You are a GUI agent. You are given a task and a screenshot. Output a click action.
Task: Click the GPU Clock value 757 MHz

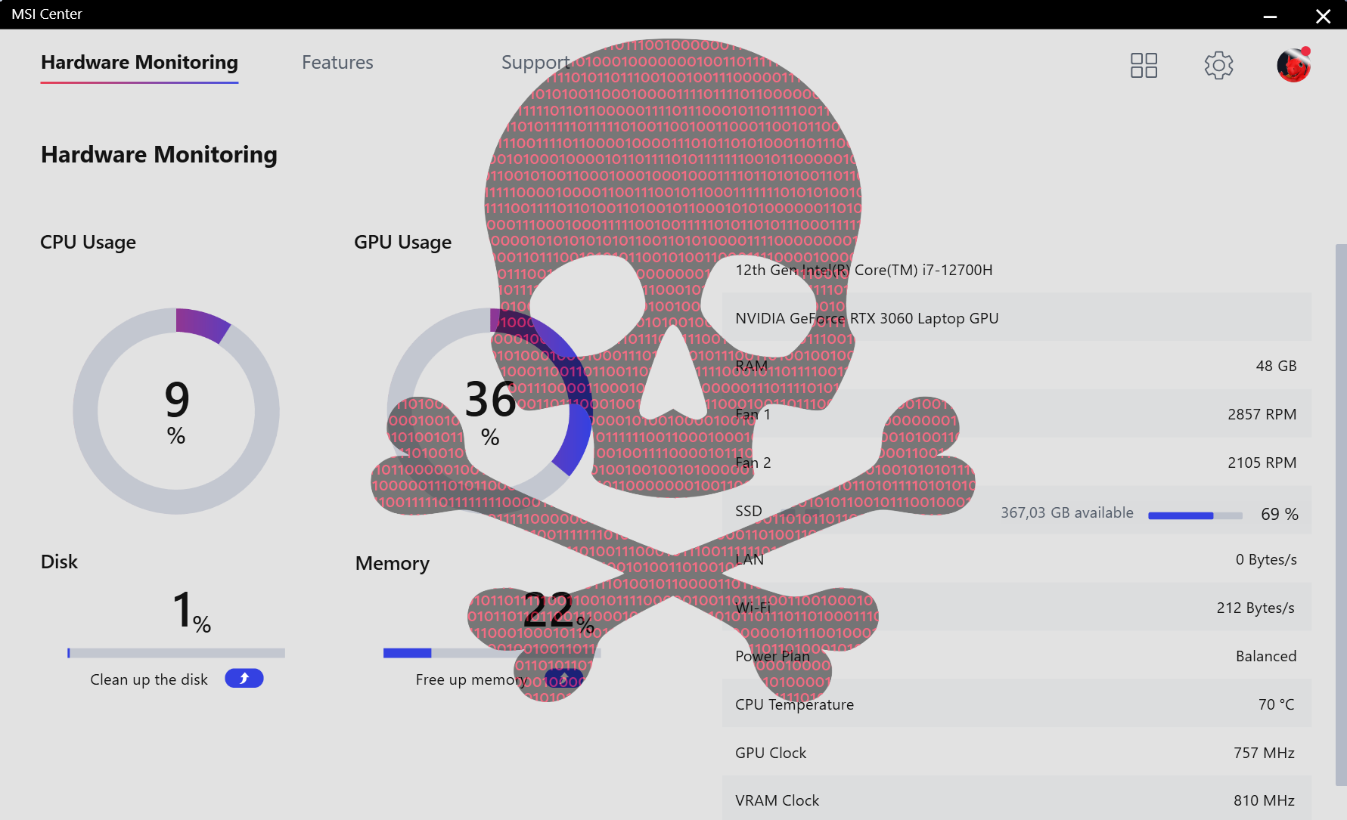click(1264, 753)
